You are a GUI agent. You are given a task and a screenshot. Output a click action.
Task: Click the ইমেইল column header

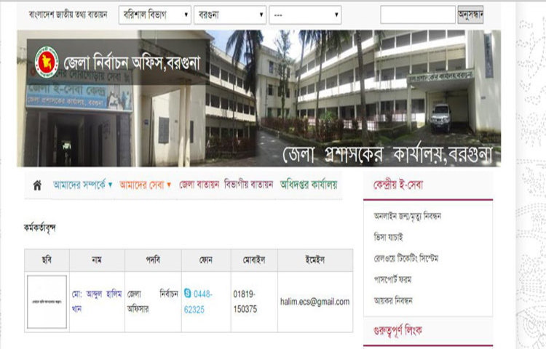315,260
